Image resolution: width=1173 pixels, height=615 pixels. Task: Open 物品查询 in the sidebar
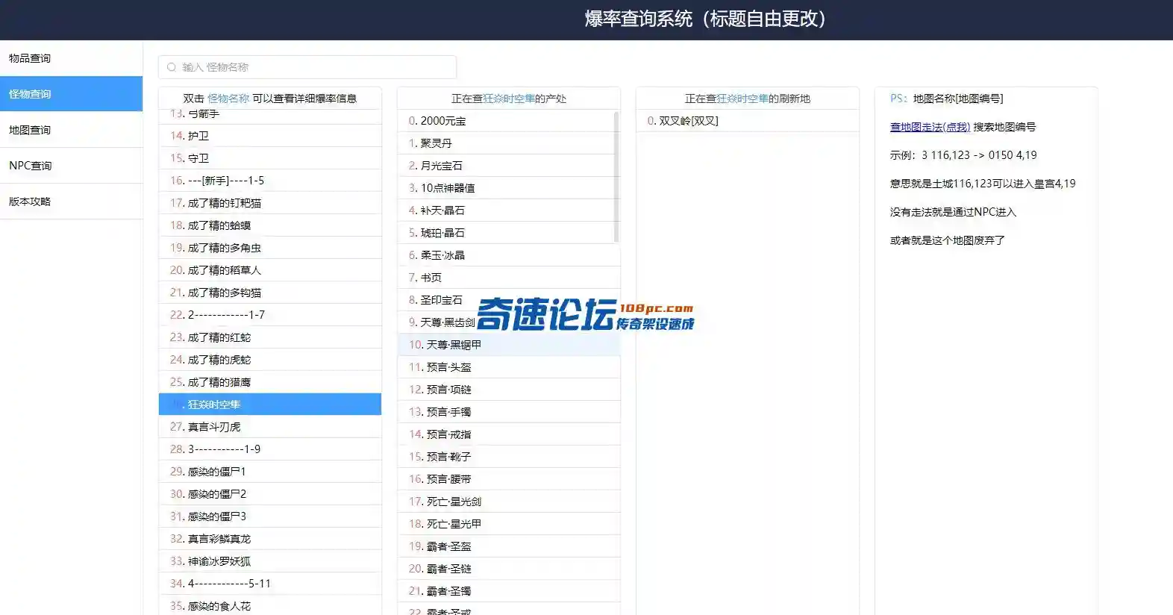(x=71, y=58)
